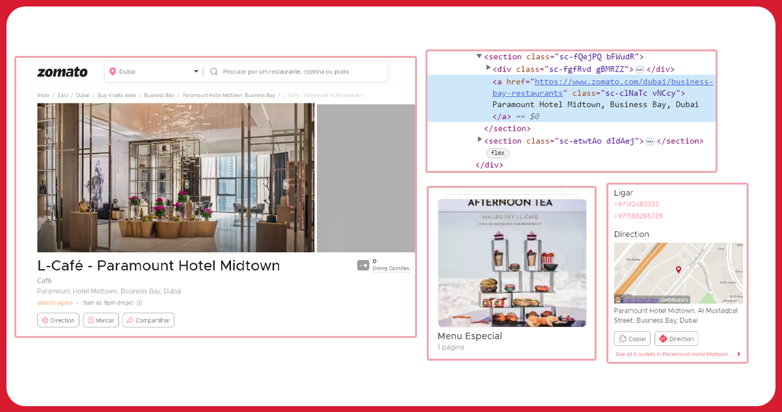Go to Burj Khalifa Area breadcrumb
This screenshot has height=412, width=782.
pos(116,96)
